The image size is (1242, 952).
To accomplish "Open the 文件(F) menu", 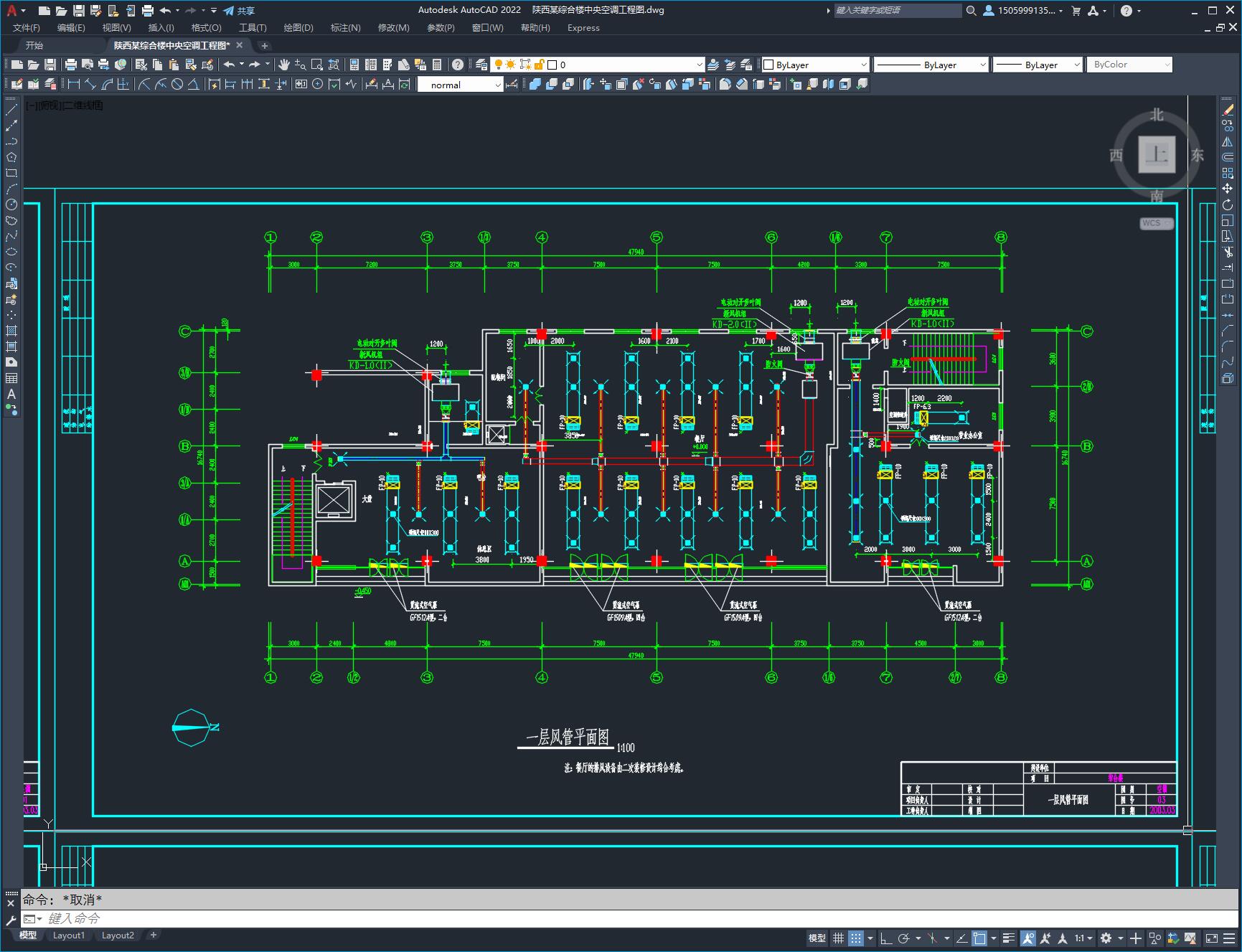I will tap(27, 28).
